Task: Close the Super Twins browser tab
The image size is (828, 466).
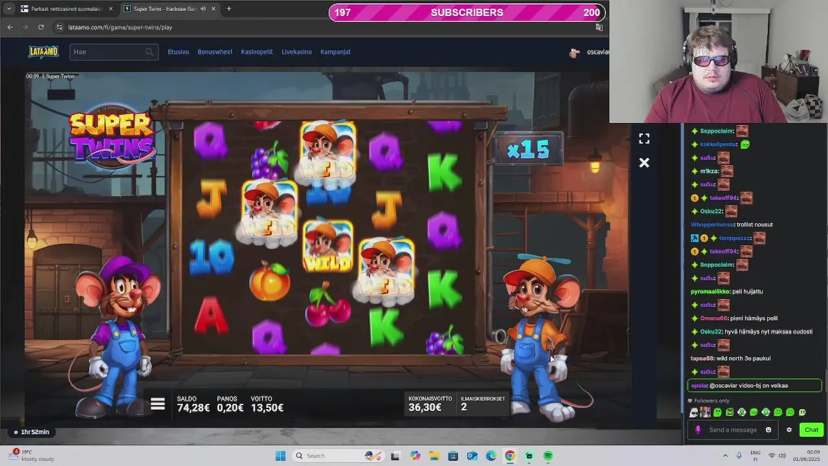Action: tap(213, 9)
